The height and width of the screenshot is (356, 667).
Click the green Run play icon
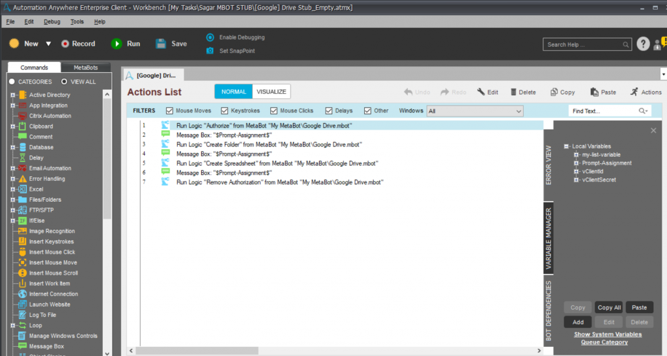[x=116, y=44]
